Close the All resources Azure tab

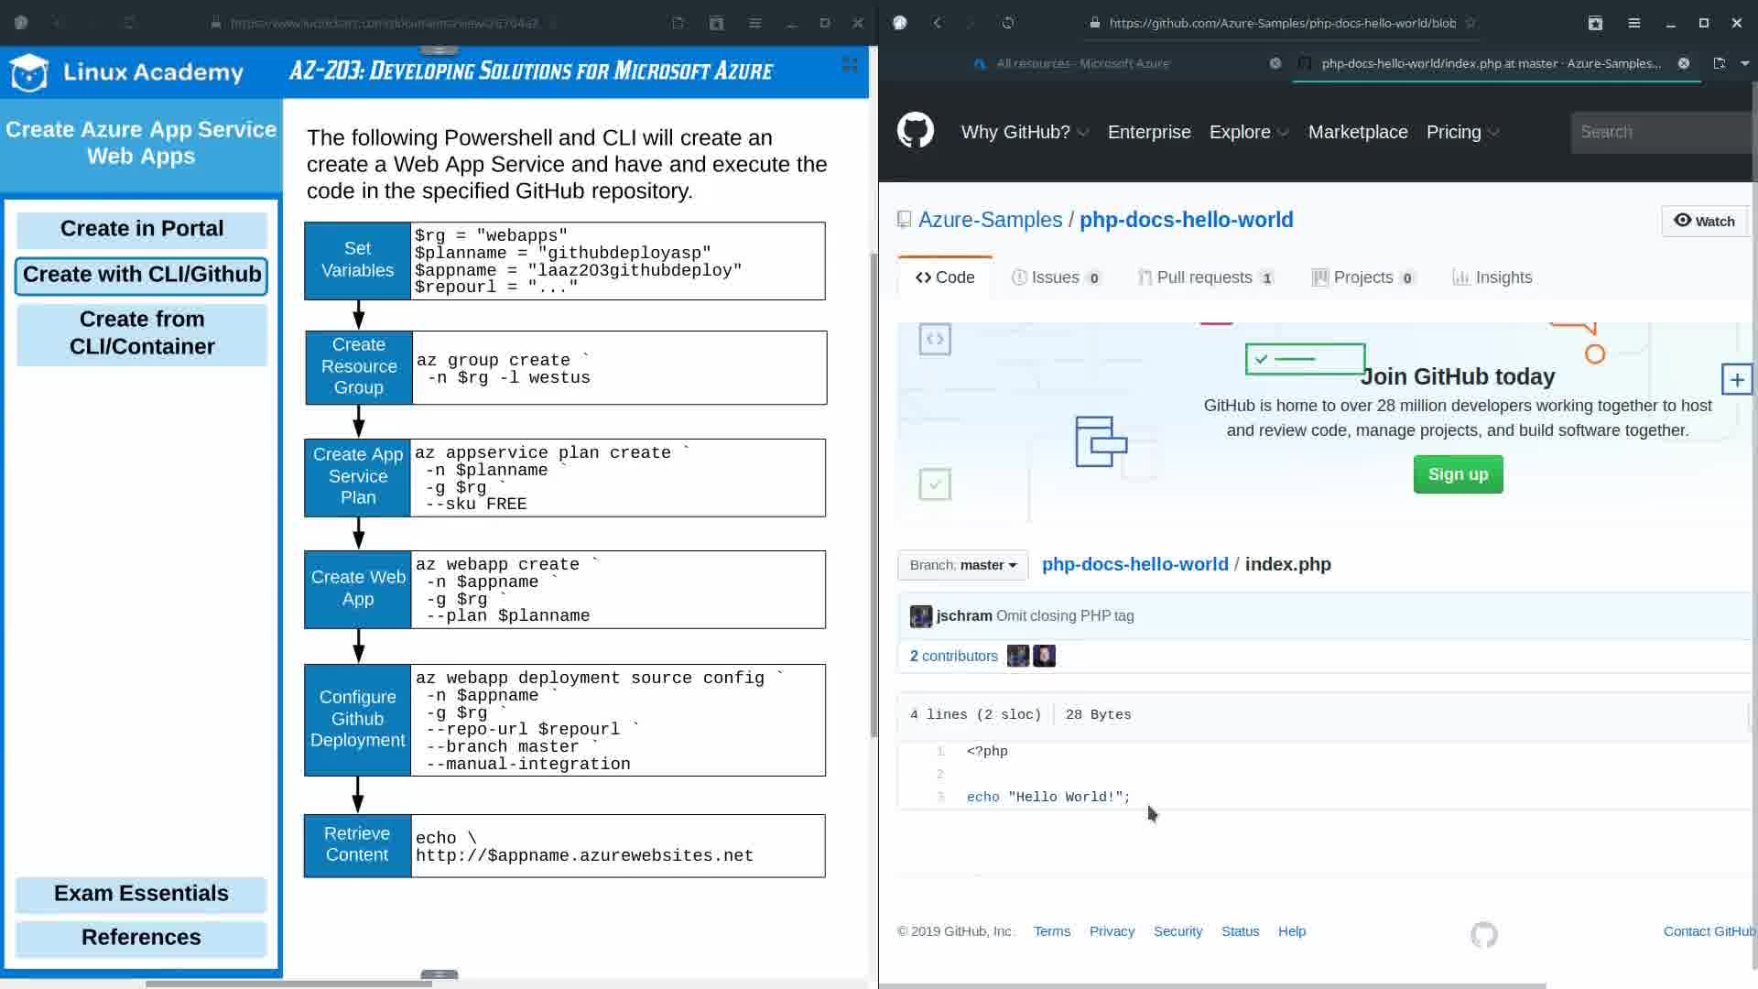click(x=1275, y=63)
